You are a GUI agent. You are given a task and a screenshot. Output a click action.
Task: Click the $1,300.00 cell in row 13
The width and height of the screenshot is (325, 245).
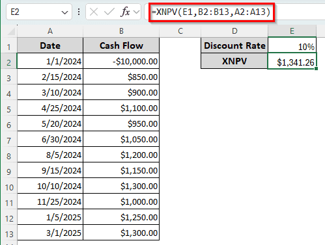121,233
